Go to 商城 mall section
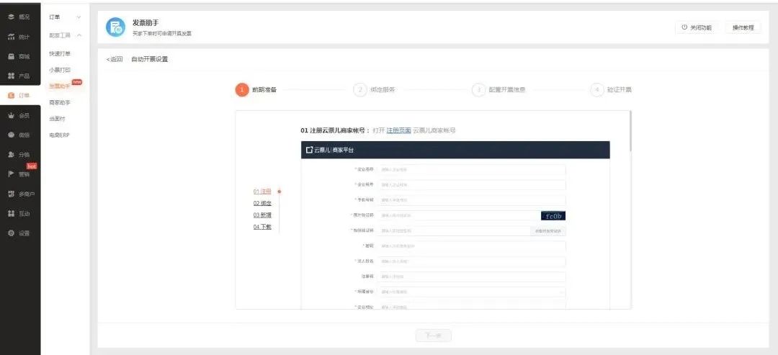The width and height of the screenshot is (778, 355). 19,56
